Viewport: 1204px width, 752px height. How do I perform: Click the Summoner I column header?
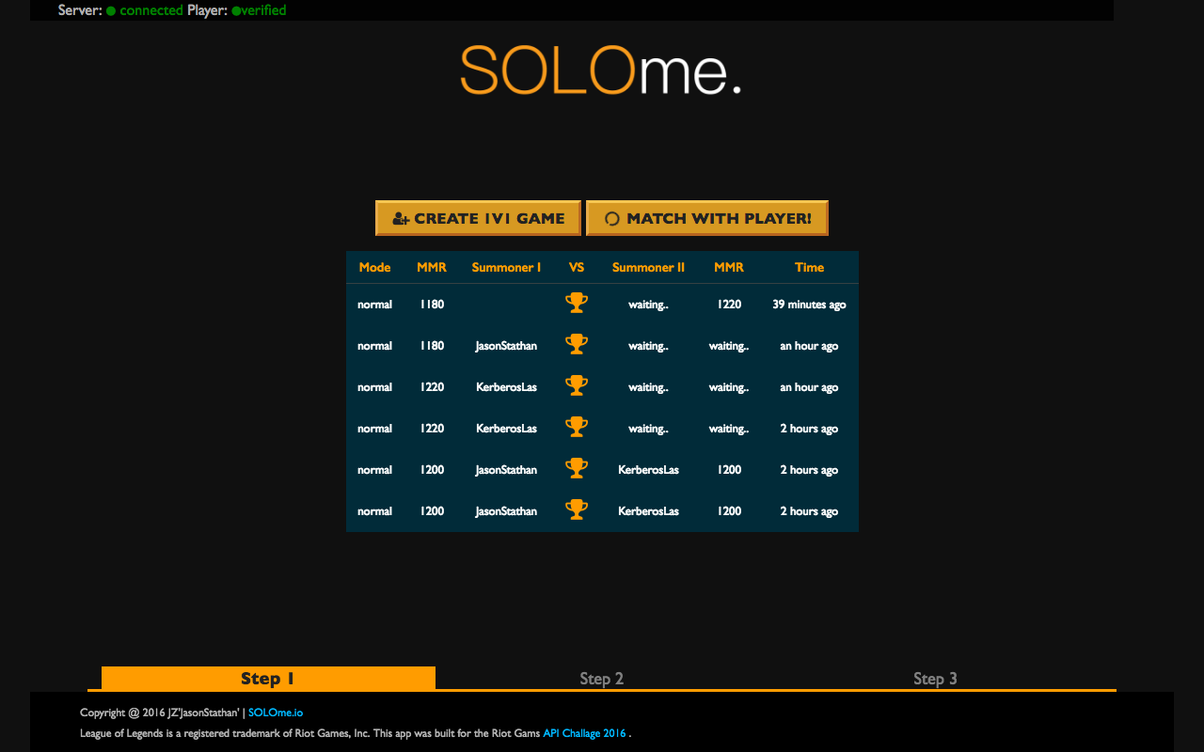tap(506, 267)
